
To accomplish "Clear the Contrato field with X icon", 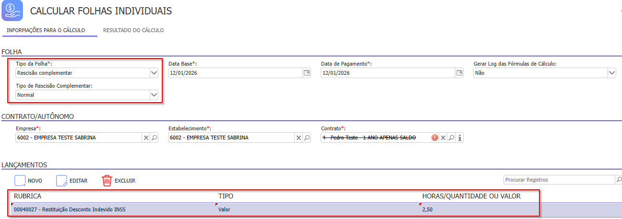I will [x=443, y=138].
